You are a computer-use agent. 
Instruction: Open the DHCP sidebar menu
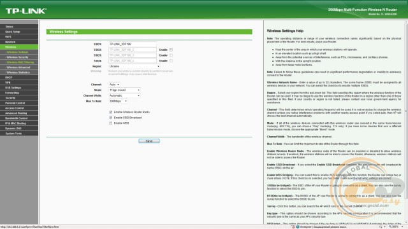19,78
